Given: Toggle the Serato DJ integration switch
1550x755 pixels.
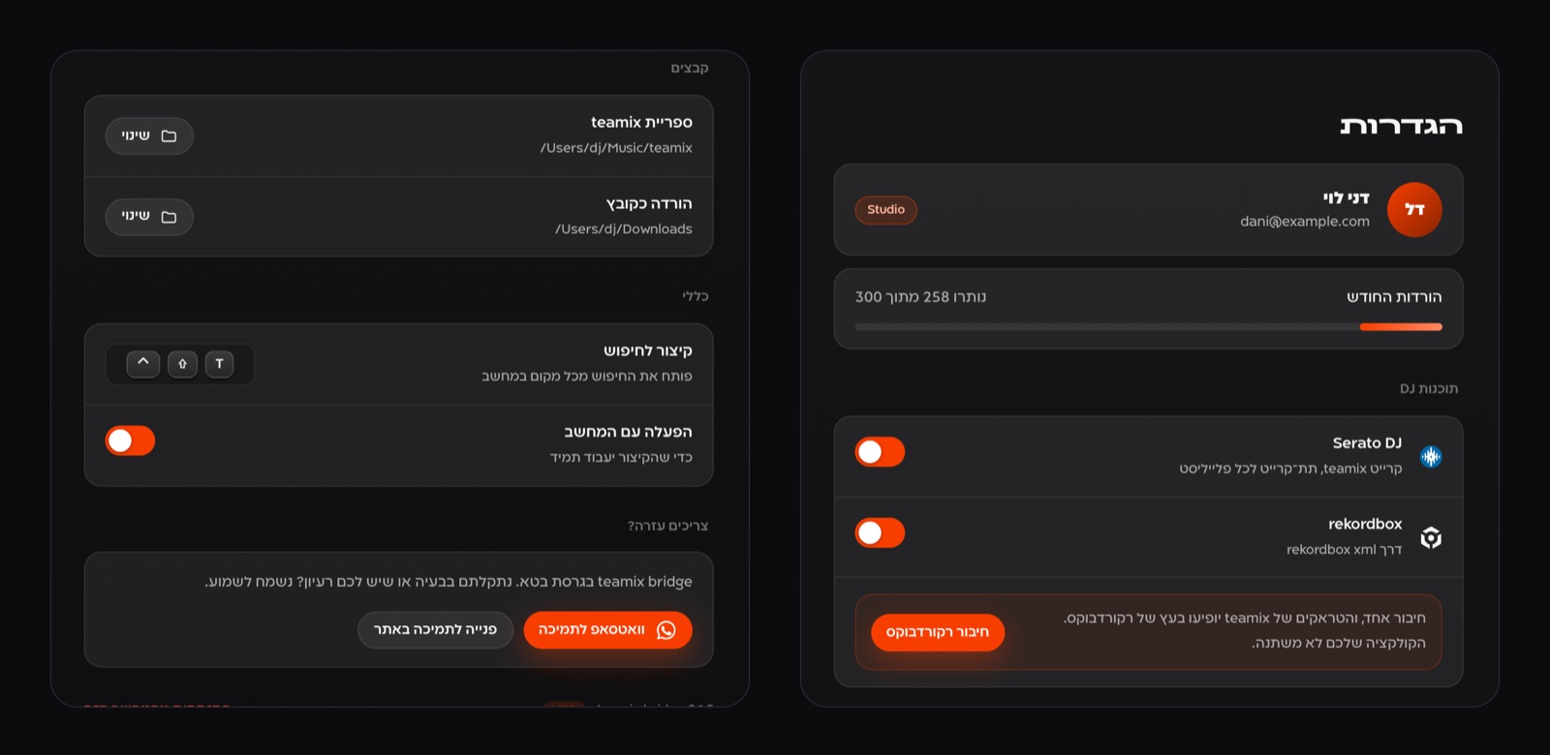Looking at the screenshot, I should [880, 452].
